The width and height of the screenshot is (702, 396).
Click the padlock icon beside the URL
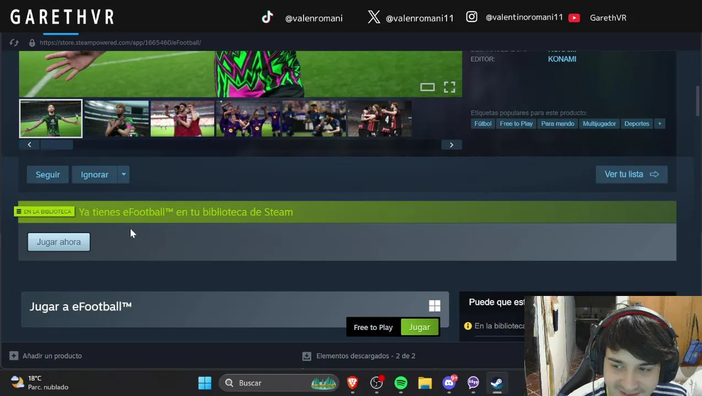tap(32, 42)
